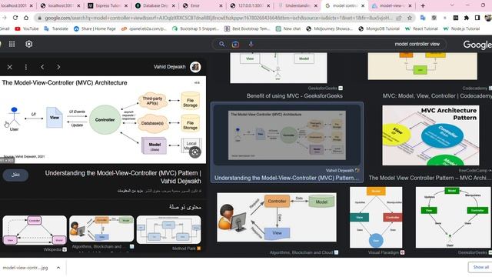
Task: Open more options in image preview panel
Action: tap(25, 67)
